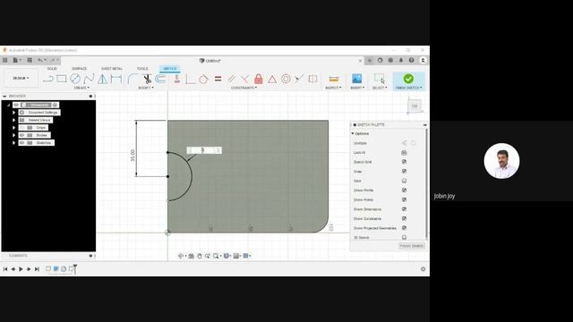Expand the Origin tree node

(x=14, y=128)
